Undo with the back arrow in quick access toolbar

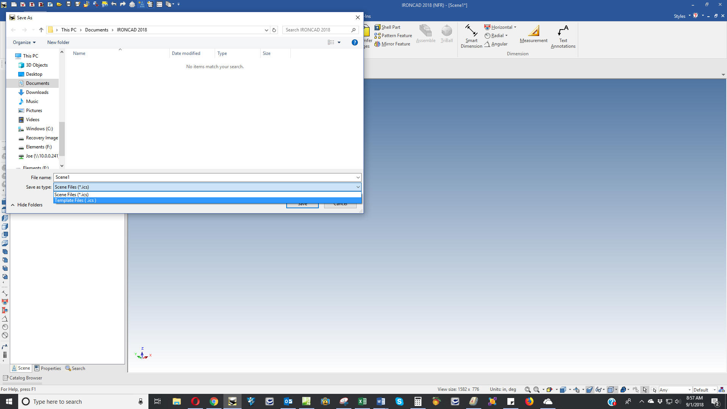(114, 5)
